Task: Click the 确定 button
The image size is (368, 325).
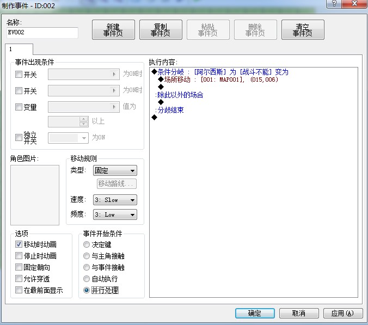Action: coord(255,313)
